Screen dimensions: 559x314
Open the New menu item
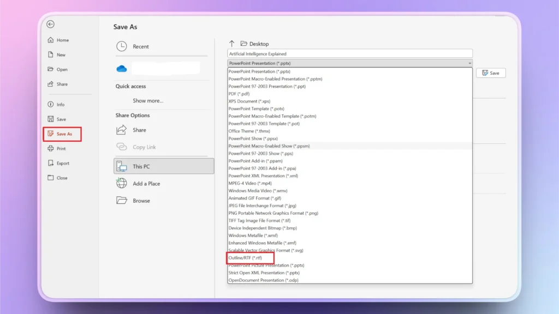point(61,55)
